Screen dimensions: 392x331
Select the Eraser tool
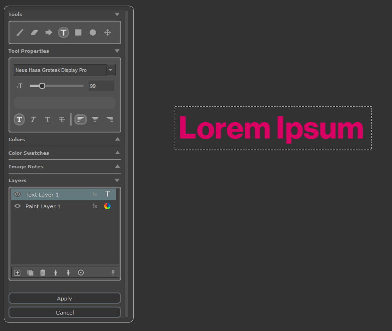[34, 32]
